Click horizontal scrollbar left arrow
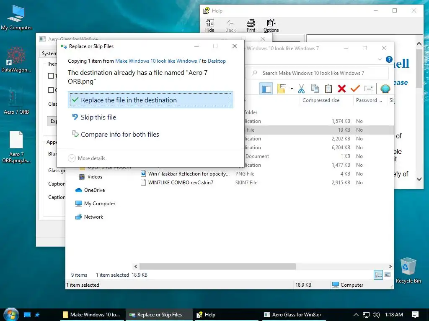This screenshot has width=429, height=321. tap(136, 266)
